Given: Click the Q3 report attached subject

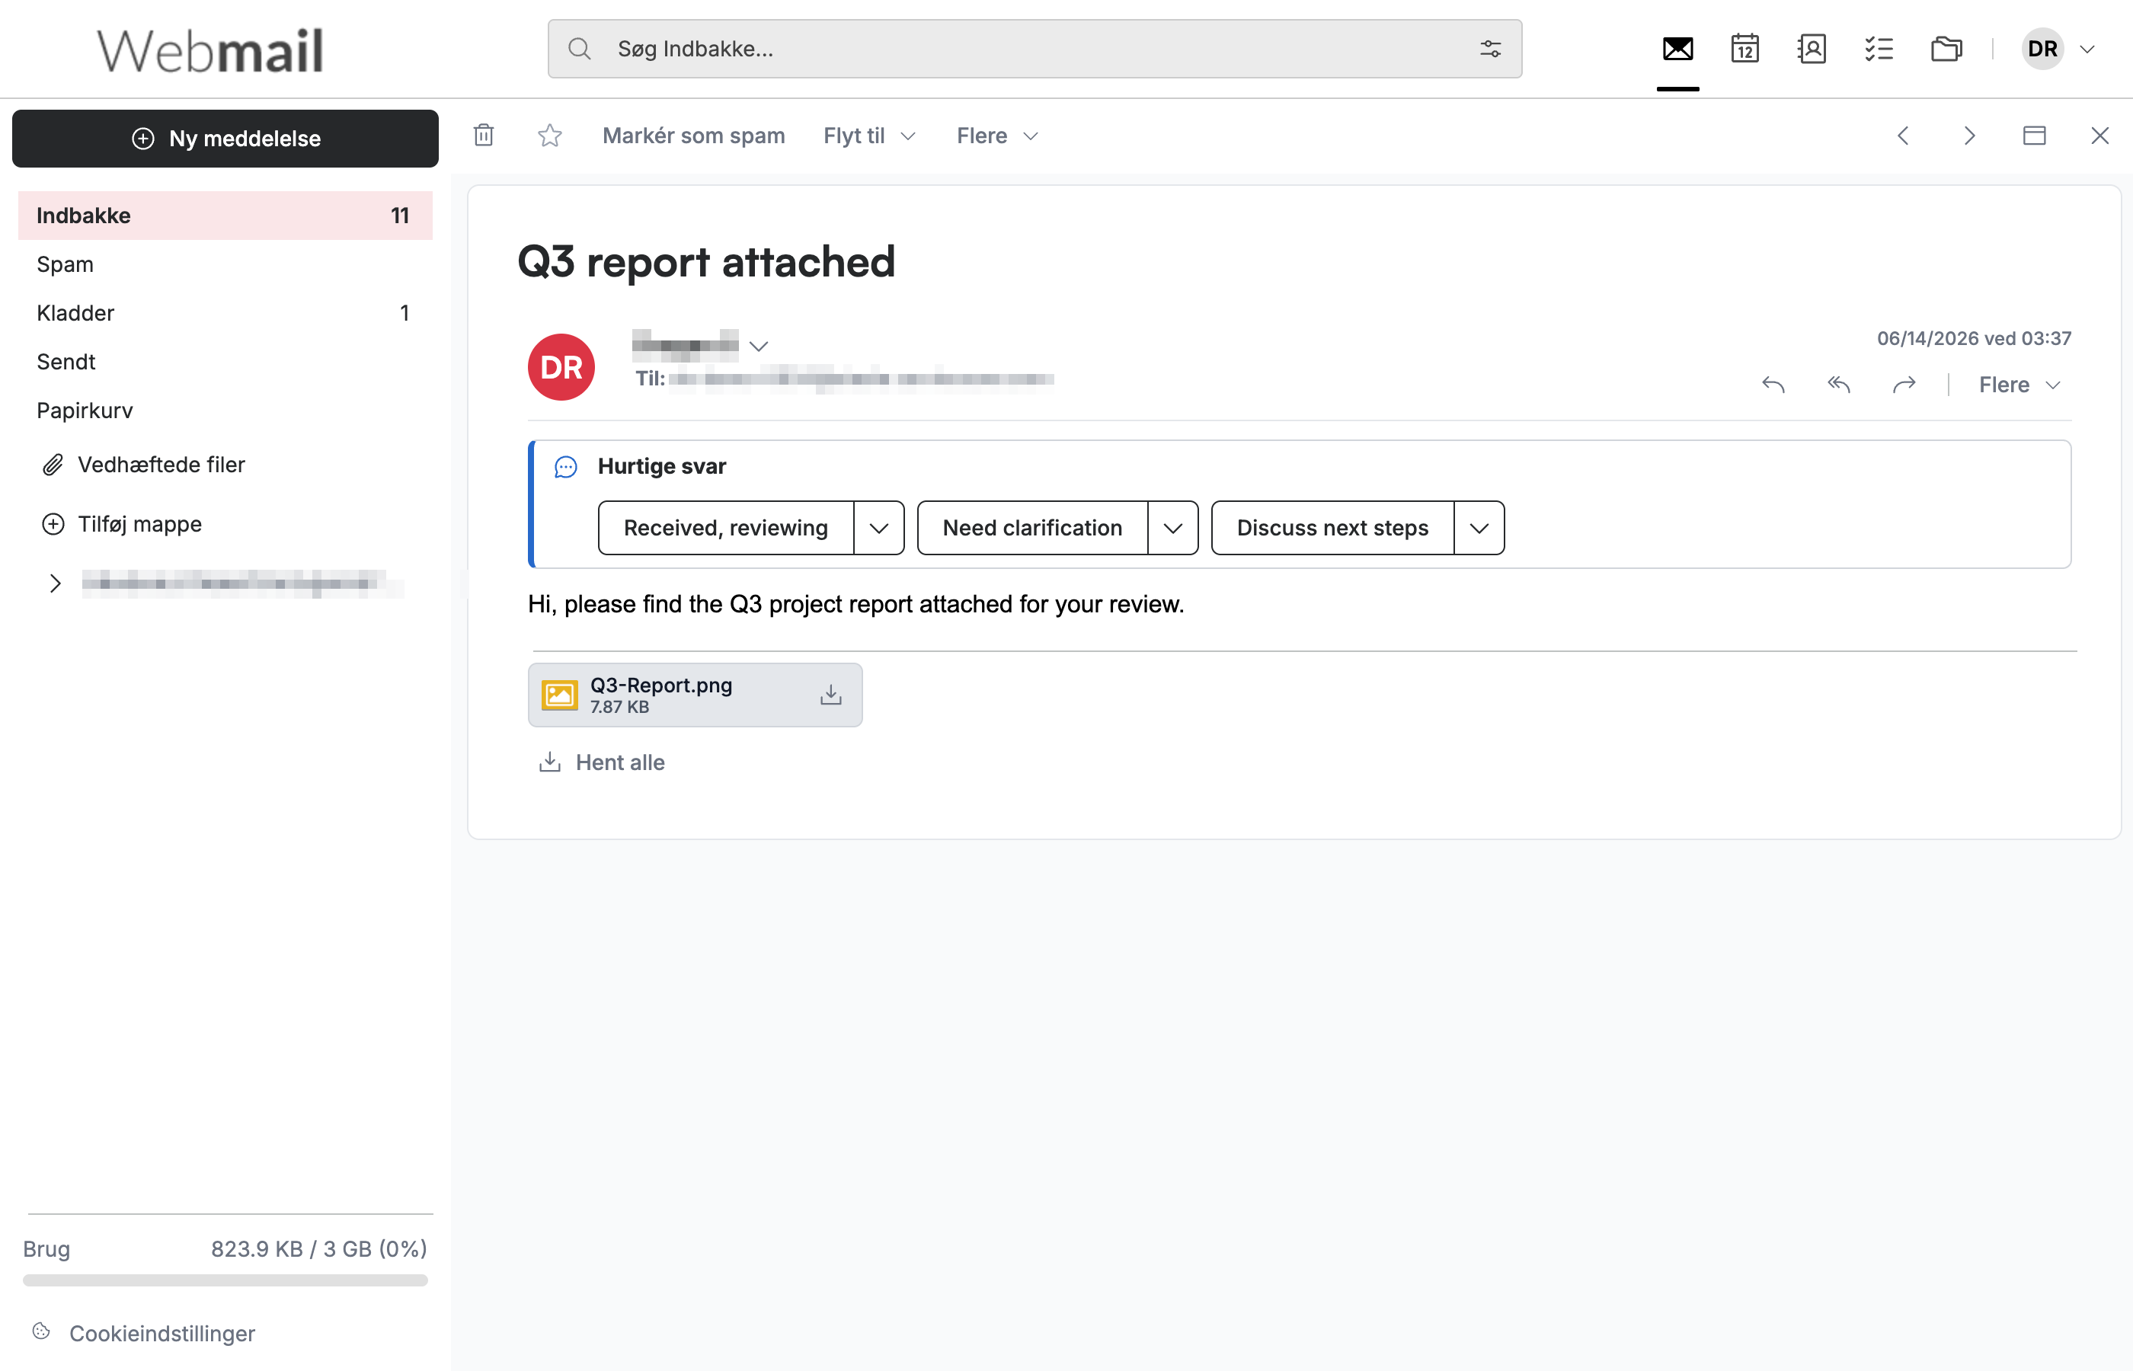Looking at the screenshot, I should pyautogui.click(x=706, y=262).
